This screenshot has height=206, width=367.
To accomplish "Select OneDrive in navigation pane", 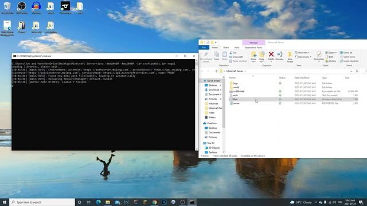I will [210, 124].
